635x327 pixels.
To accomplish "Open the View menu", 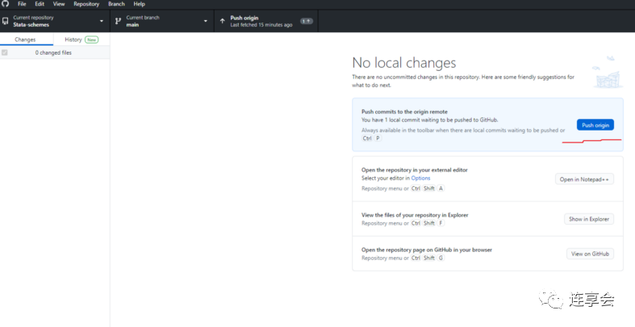I will pyautogui.click(x=59, y=4).
